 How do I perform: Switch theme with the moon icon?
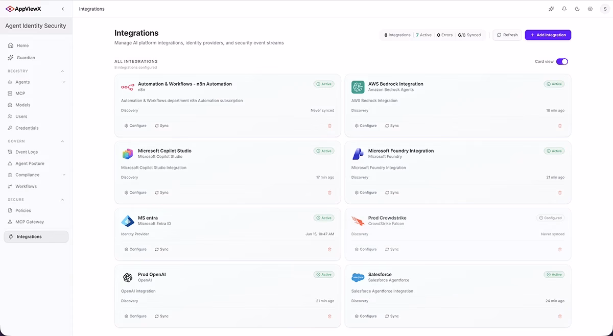point(577,9)
